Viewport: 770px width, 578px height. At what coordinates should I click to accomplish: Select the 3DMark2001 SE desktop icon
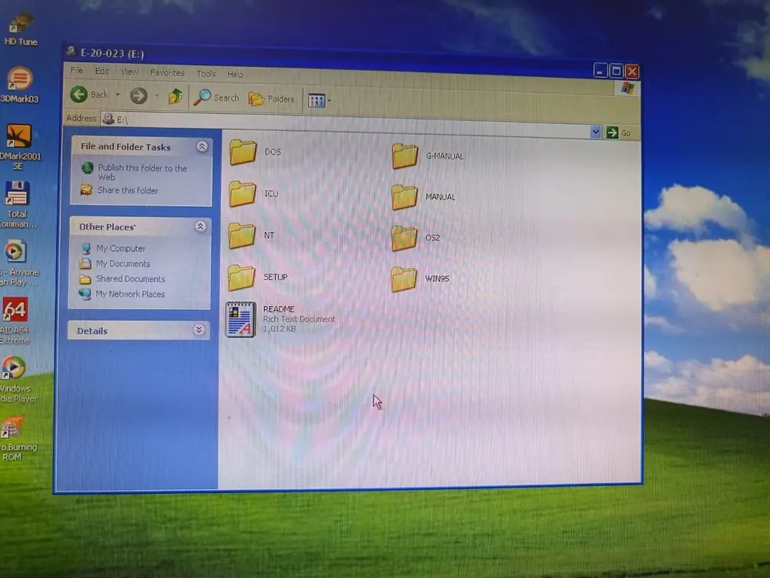click(20, 147)
